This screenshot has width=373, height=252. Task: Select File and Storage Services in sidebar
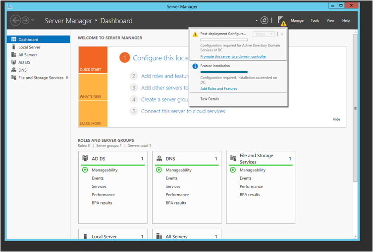[38, 78]
